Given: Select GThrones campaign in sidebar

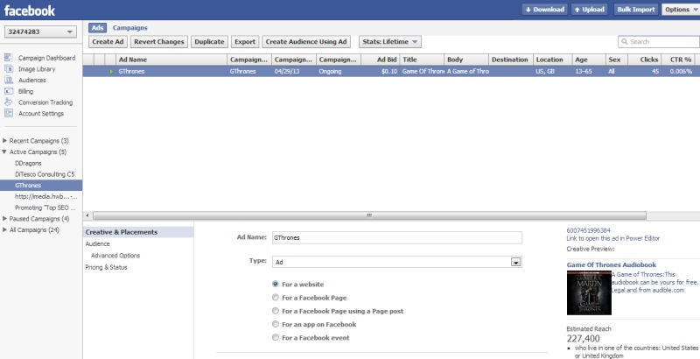Looking at the screenshot, I should 41,186.
